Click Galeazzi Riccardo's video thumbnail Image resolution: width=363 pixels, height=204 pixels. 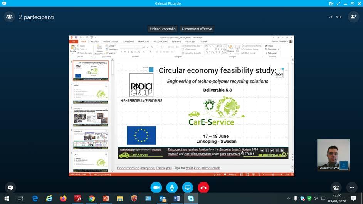(333, 155)
